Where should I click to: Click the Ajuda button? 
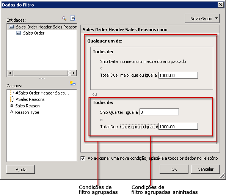pyautogui.click(x=20, y=170)
